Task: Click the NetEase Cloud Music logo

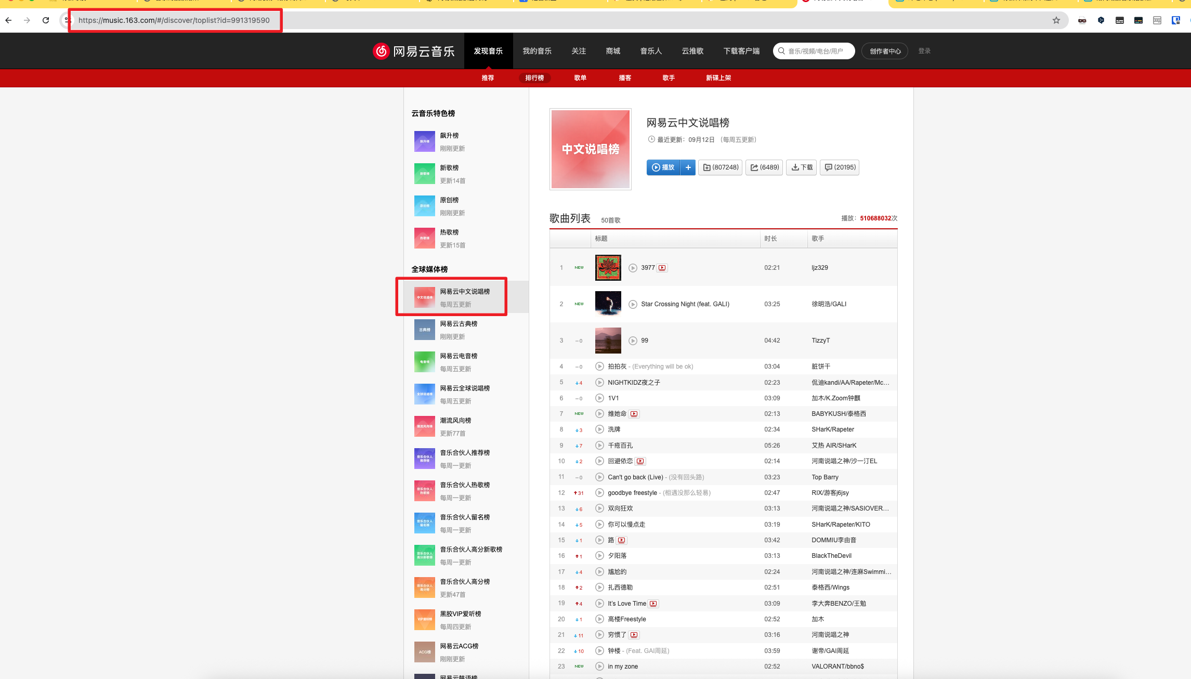Action: (x=414, y=51)
